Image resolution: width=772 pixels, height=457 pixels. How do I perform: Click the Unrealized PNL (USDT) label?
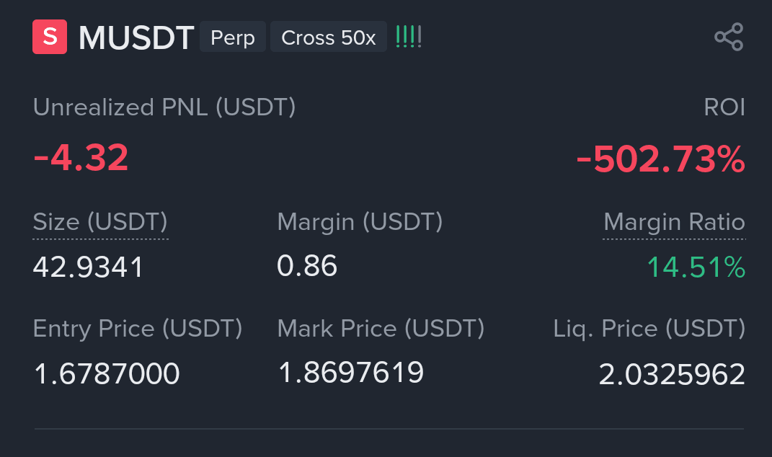coord(164,107)
